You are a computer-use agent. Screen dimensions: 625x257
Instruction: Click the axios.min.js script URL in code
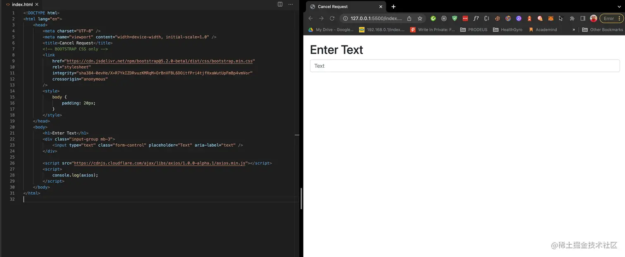tap(160, 163)
